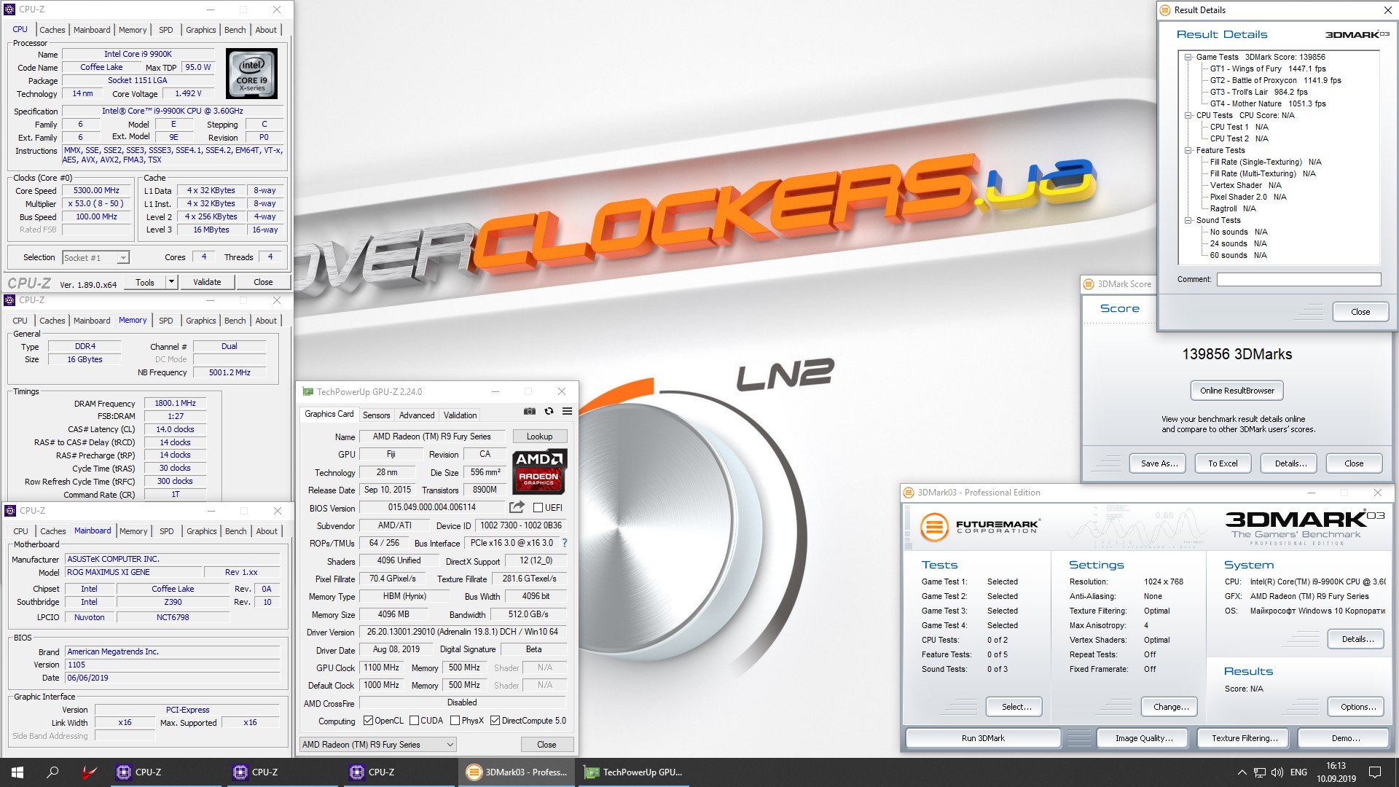This screenshot has width=1399, height=787.
Task: Open Caches tab in top CPU-Z window
Action: pos(52,30)
